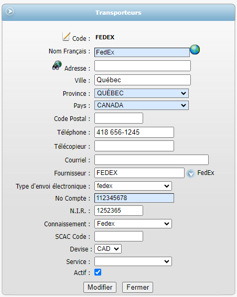
Task: Click the N.I.R. field with 1252365
Action: [x=118, y=211]
